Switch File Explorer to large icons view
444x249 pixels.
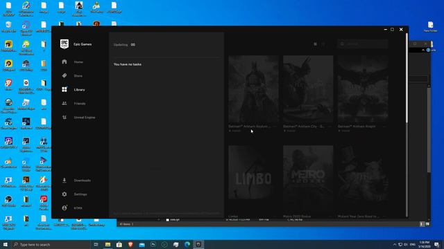pyautogui.click(x=427, y=224)
